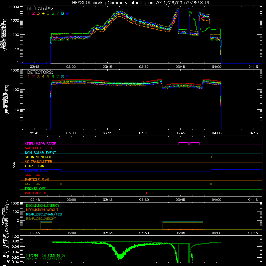Click the SAA_FLAG label

point(33,175)
